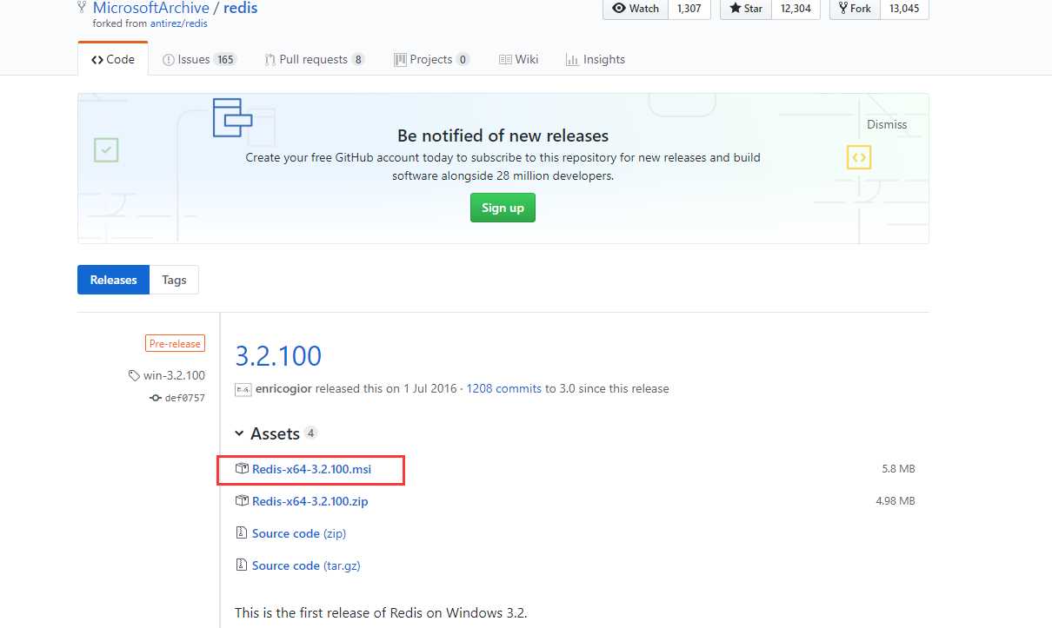1052x628 pixels.
Task: Open the 3.2.100 release title
Action: pos(278,355)
